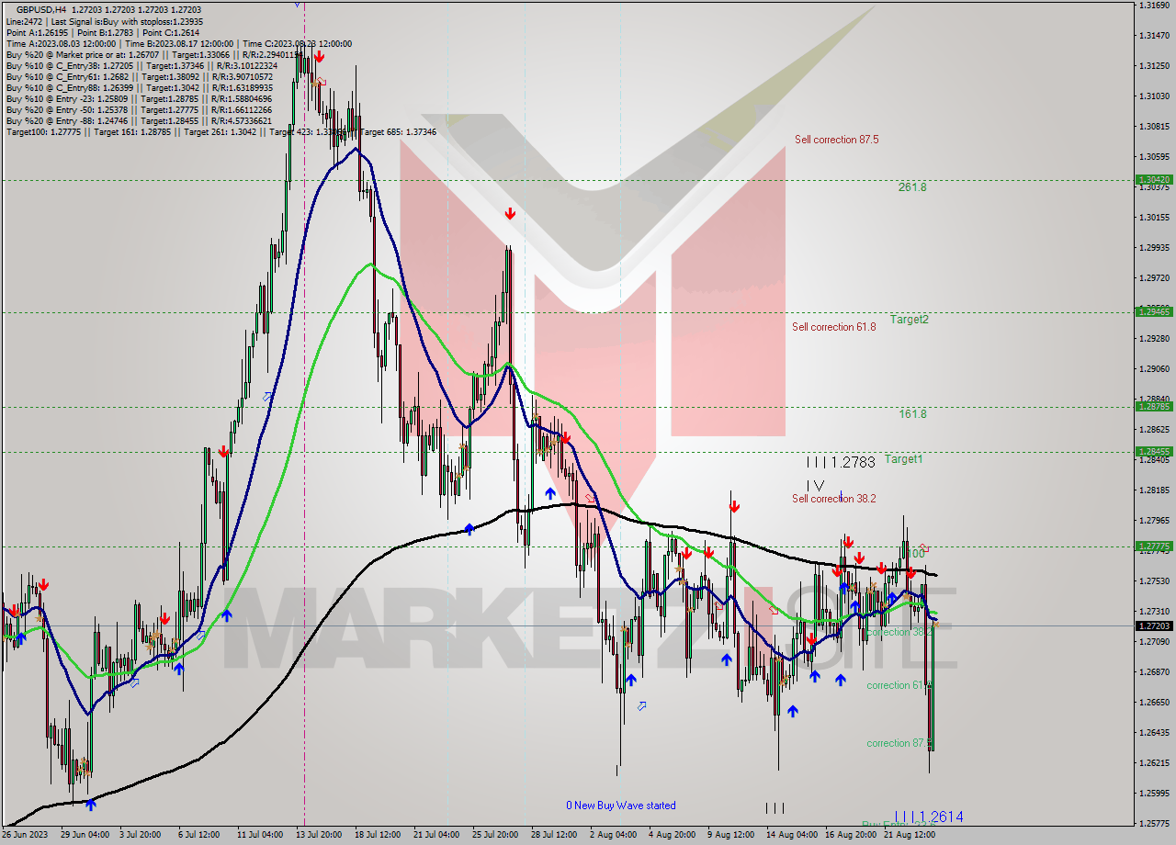Click the green 1.28455 price tag

click(1154, 452)
